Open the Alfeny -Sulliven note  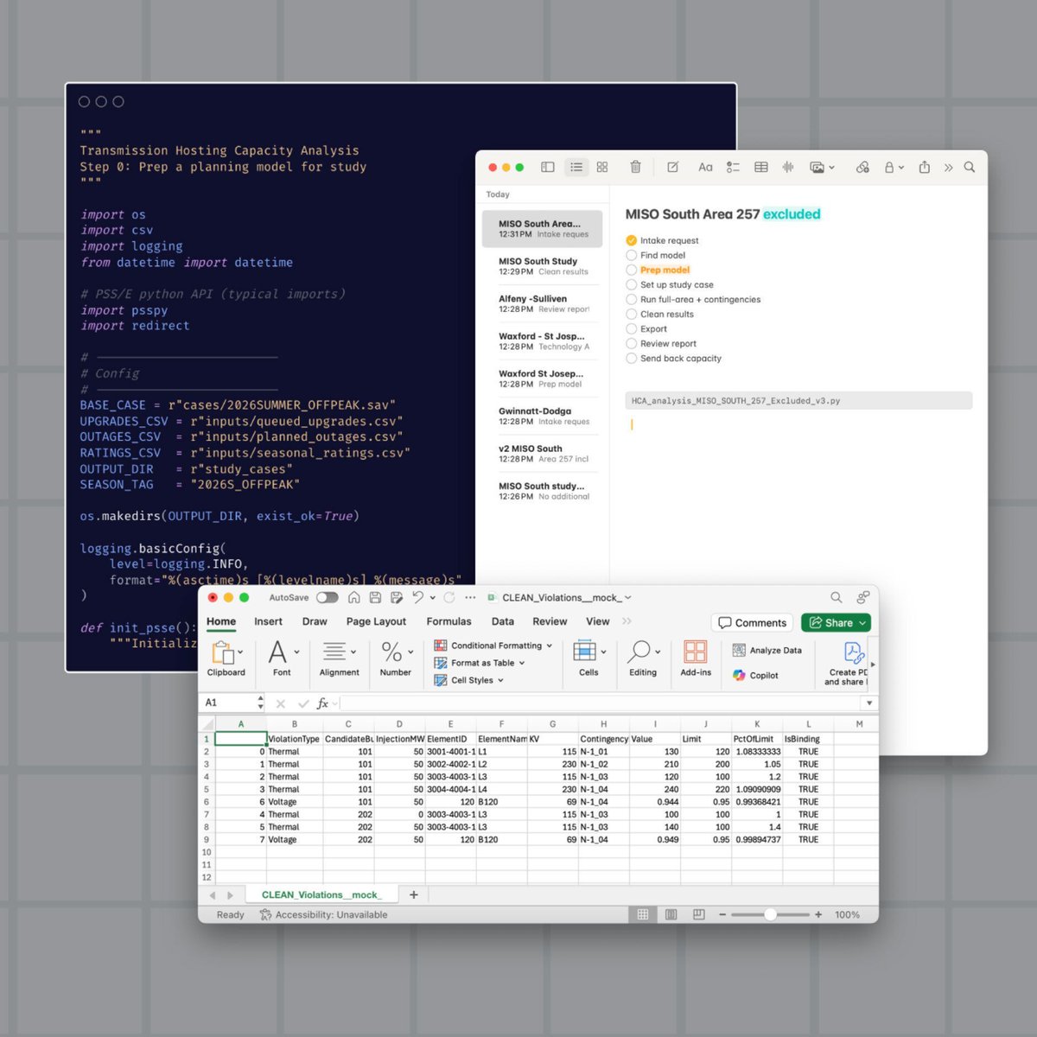(x=543, y=303)
